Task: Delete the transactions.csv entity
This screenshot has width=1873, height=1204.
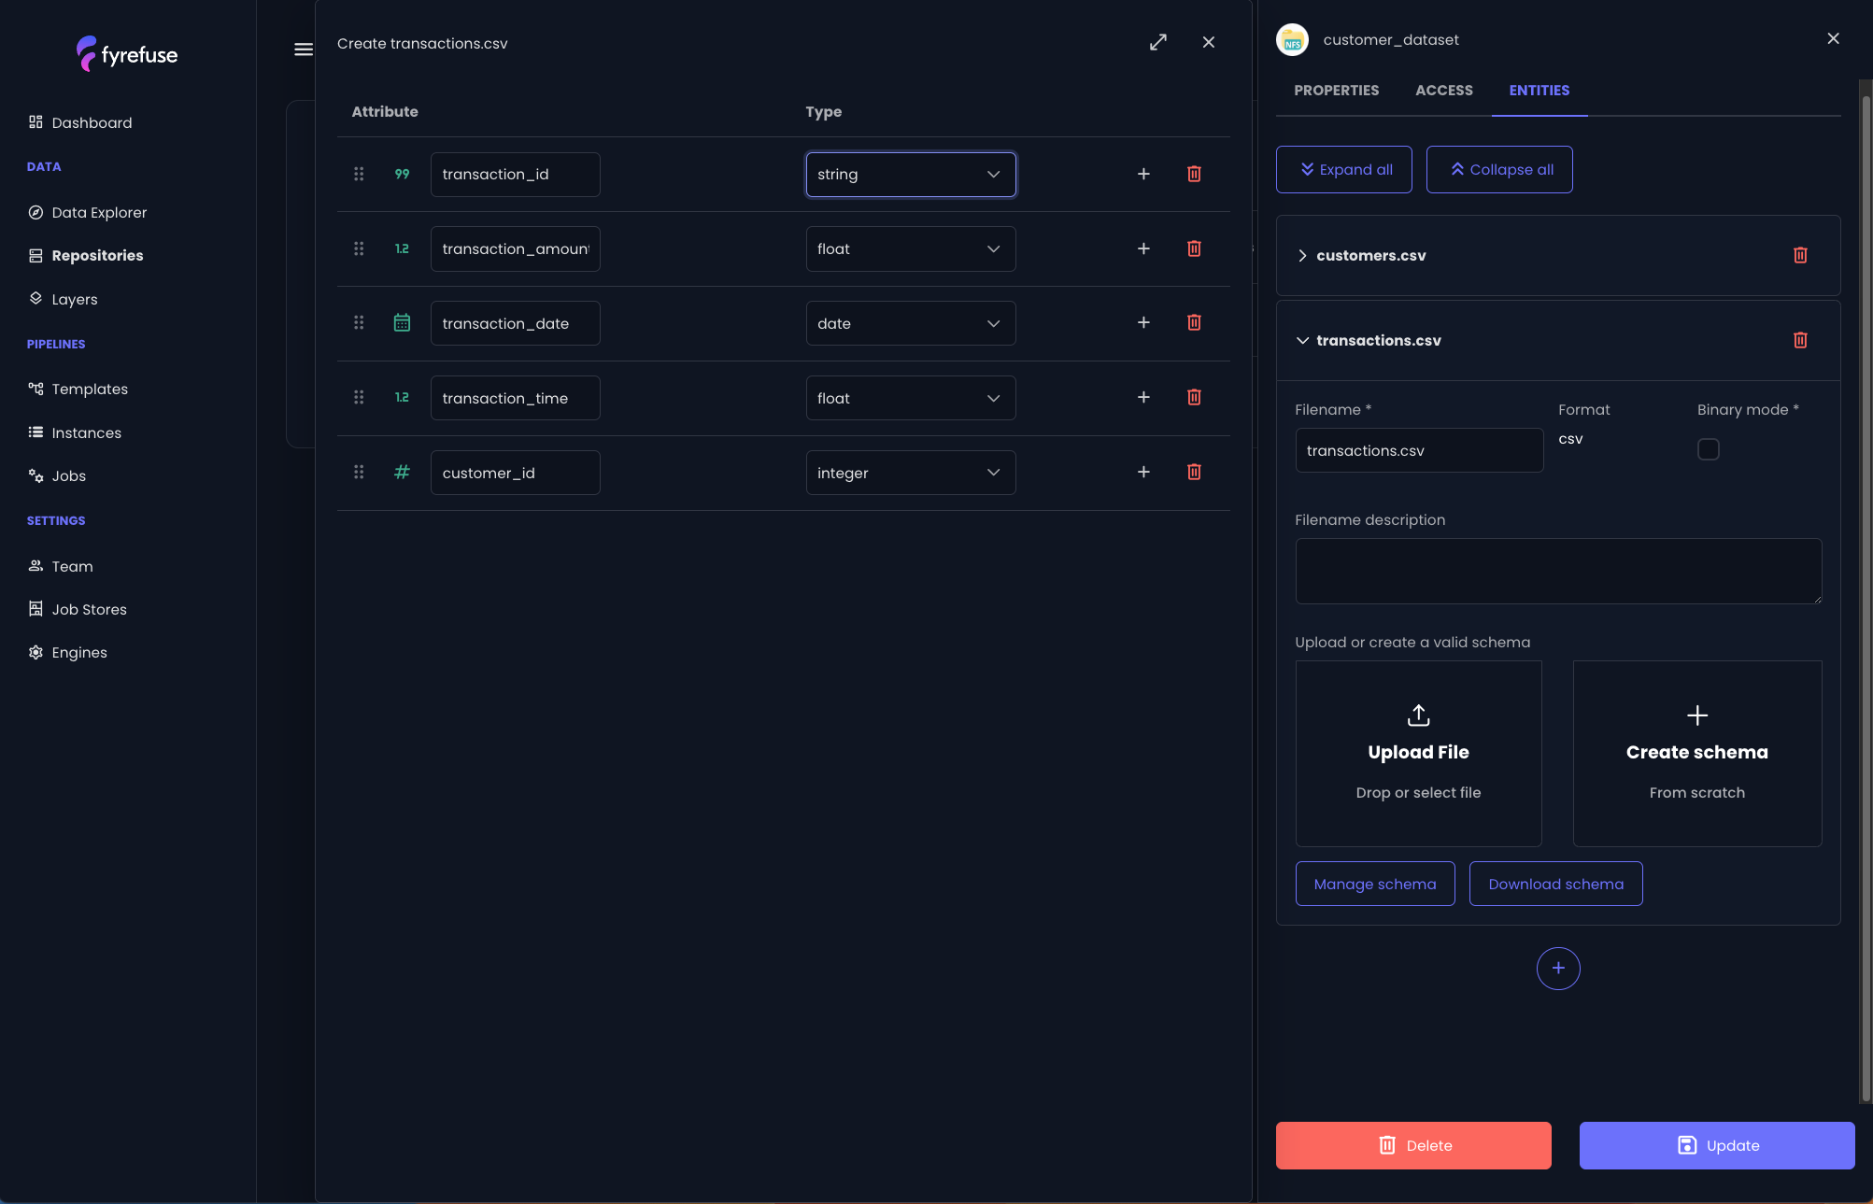Action: (x=1800, y=340)
